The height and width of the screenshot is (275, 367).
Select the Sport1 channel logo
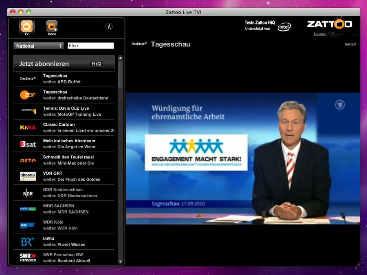pyautogui.click(x=29, y=111)
